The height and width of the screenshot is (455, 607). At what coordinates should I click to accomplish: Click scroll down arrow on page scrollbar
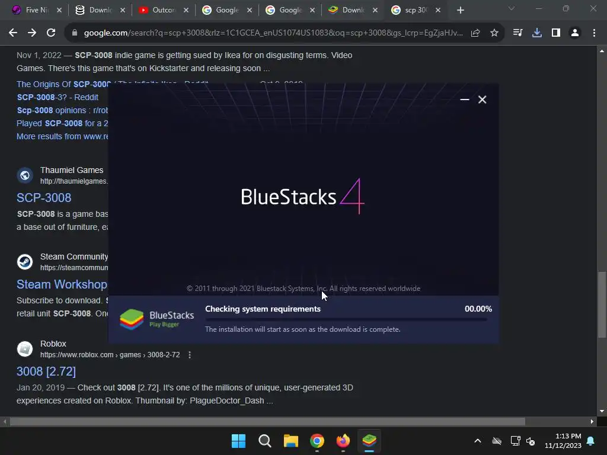click(x=602, y=411)
